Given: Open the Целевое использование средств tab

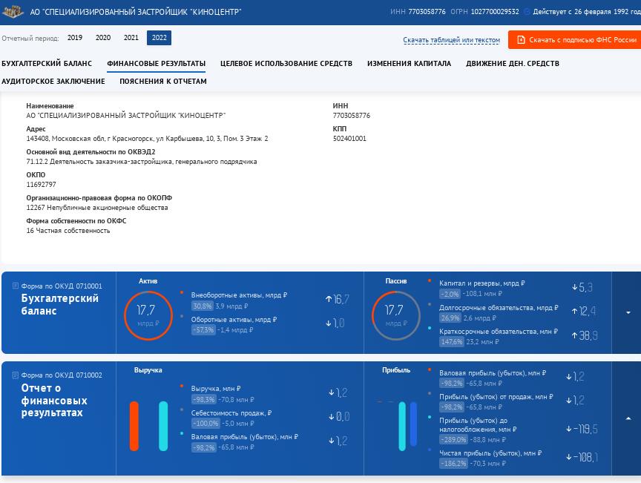Looking at the screenshot, I should [286, 63].
